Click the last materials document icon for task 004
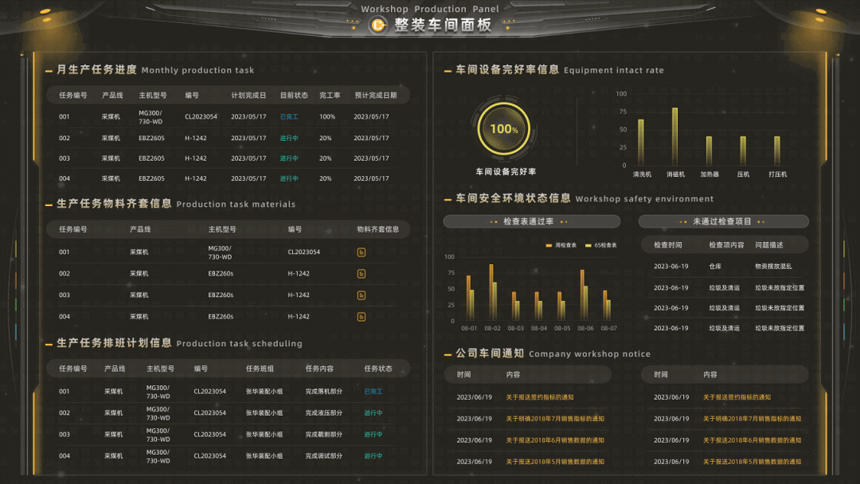860x484 pixels. (362, 316)
